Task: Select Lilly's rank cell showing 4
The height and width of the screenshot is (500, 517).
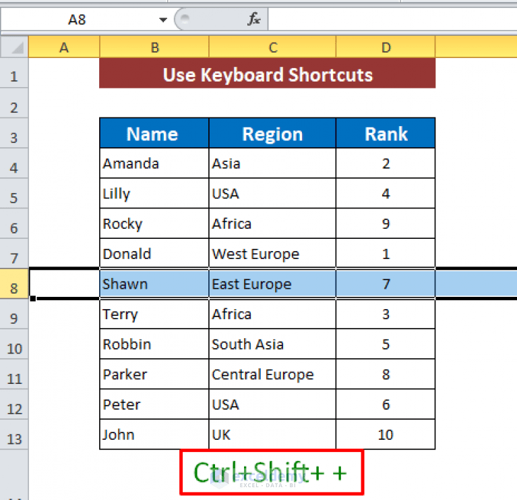Action: point(386,194)
